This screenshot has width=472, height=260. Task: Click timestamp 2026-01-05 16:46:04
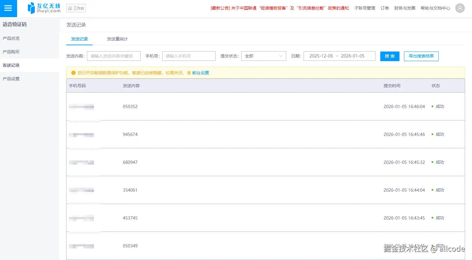(x=404, y=107)
